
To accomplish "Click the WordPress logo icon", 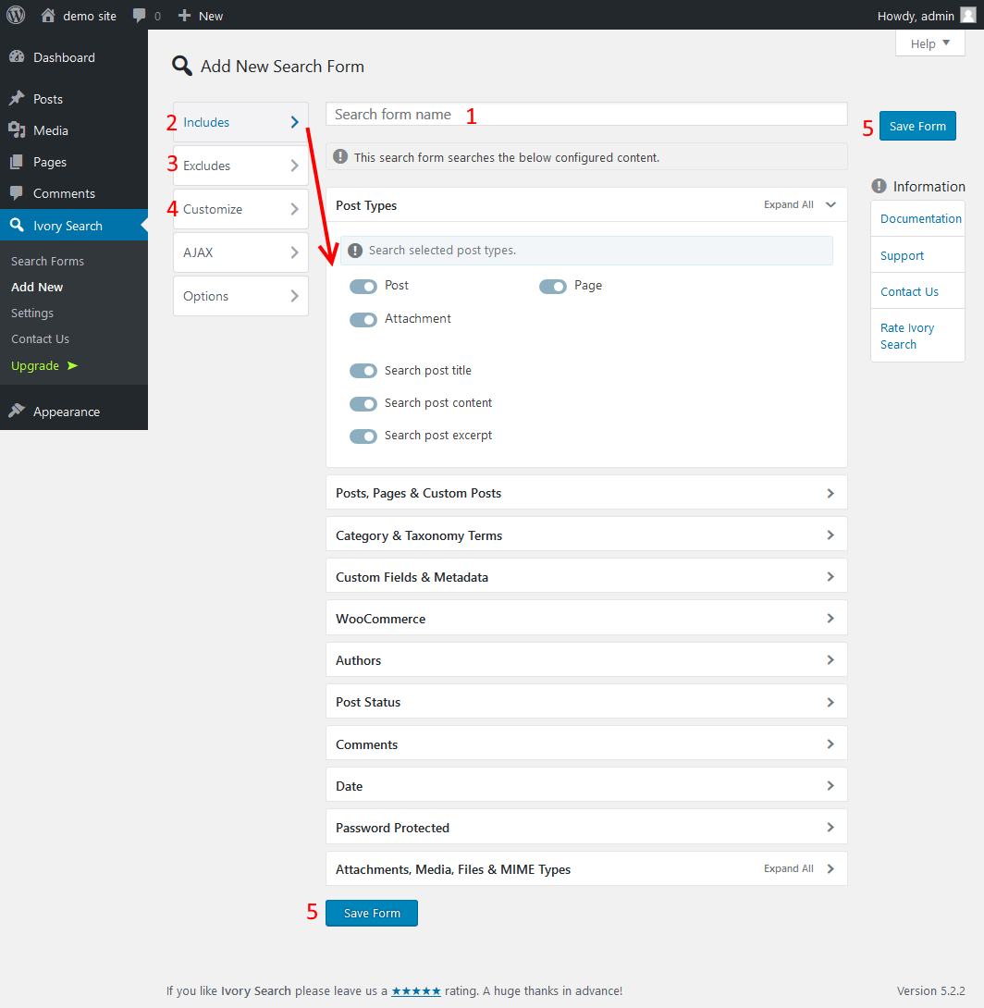I will point(16,15).
